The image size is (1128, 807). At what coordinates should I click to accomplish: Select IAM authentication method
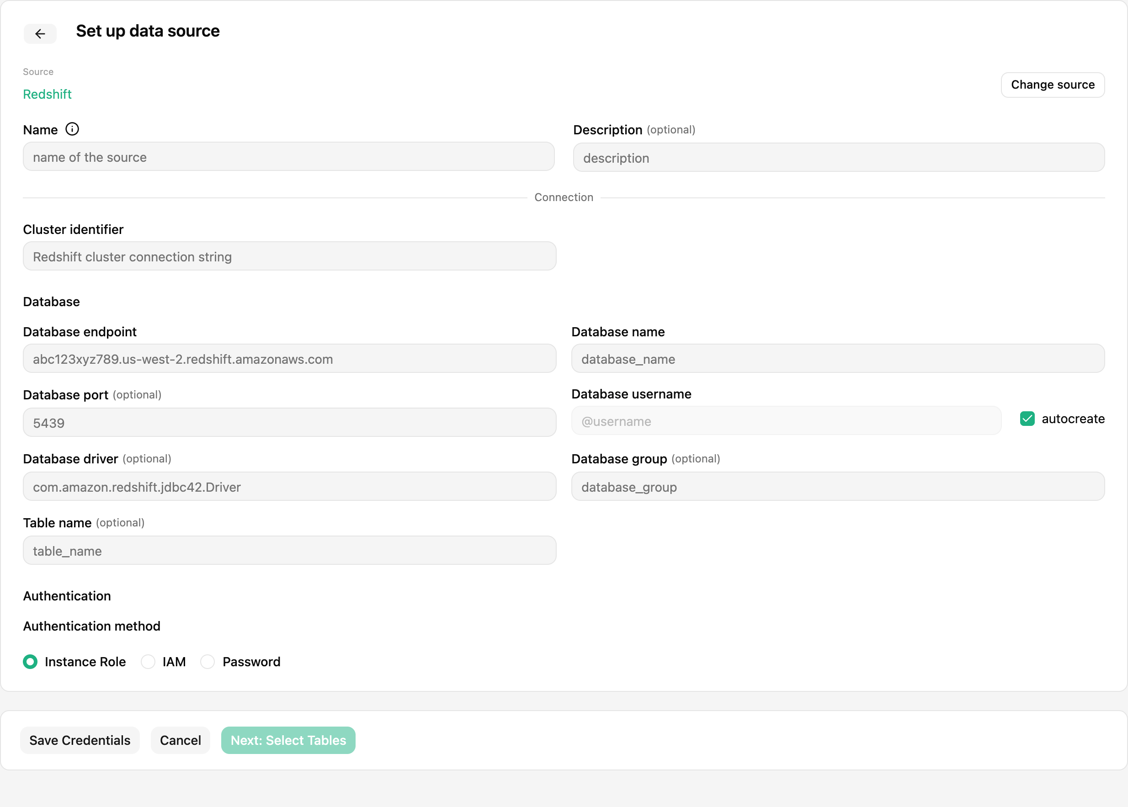[148, 661]
